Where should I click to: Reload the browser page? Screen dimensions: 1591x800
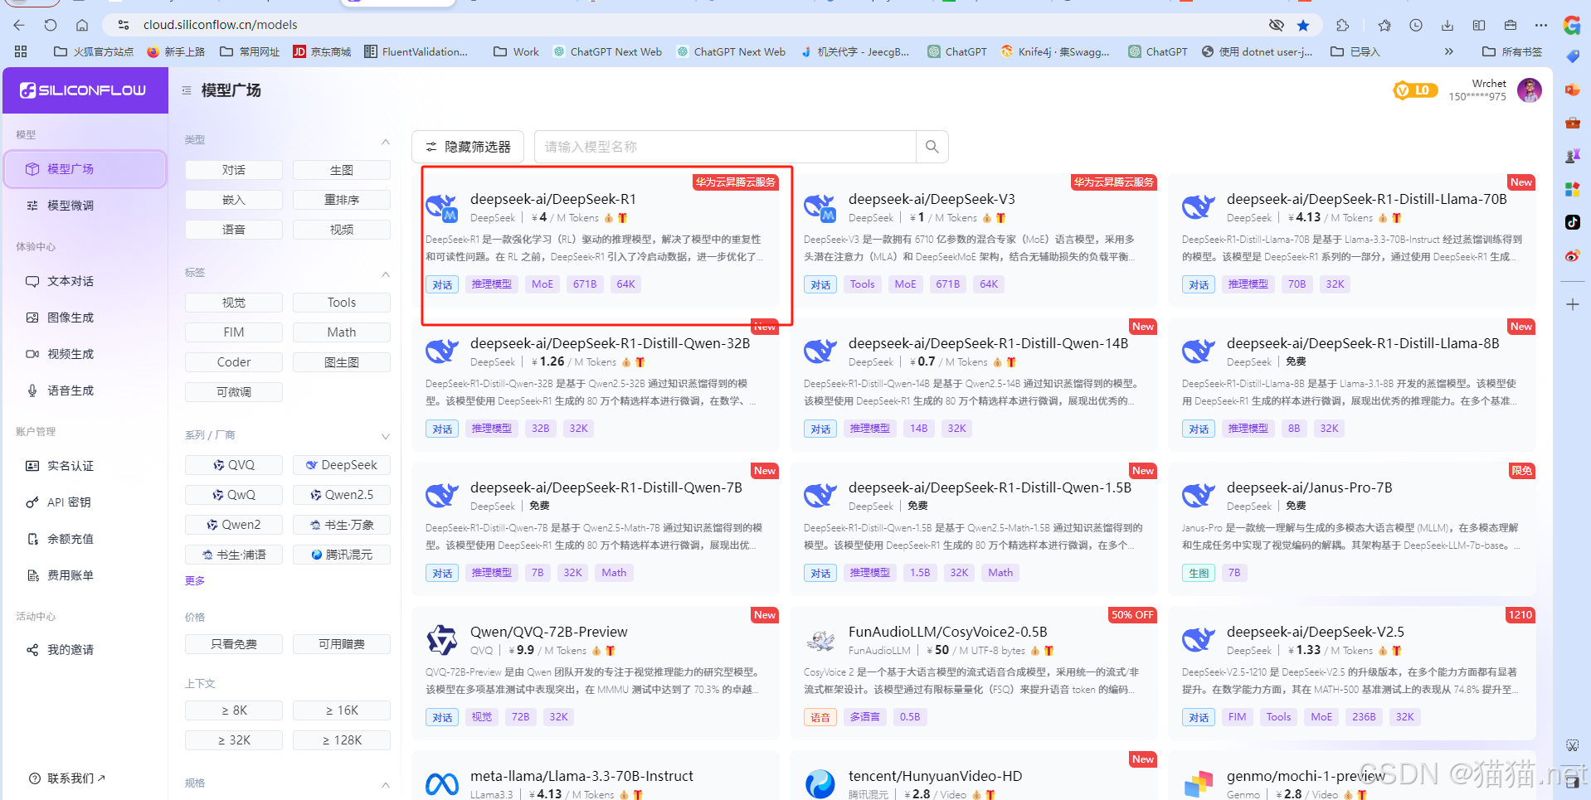[x=51, y=25]
